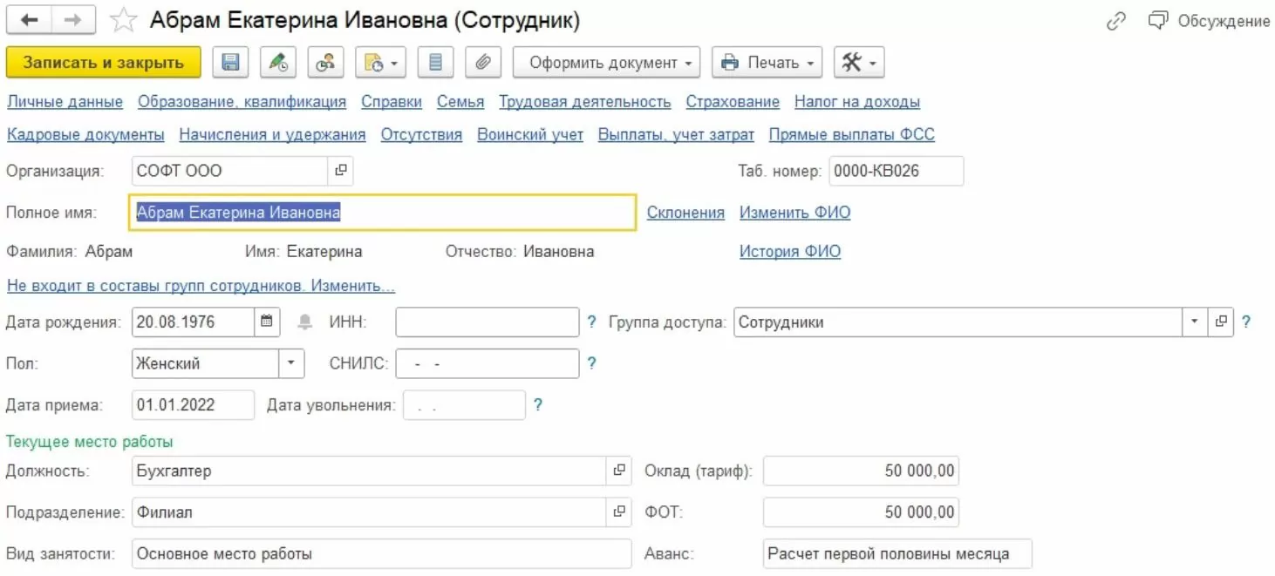Image resolution: width=1275 pixels, height=576 pixels.
Task: Open Начисления и удержания section
Action: click(272, 135)
